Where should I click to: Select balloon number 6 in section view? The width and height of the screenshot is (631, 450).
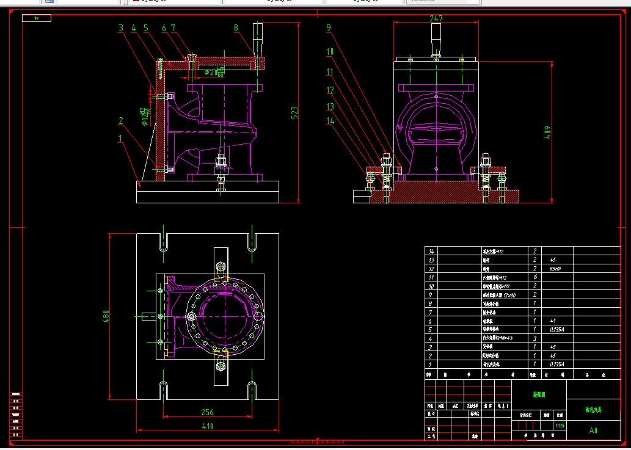coord(164,27)
